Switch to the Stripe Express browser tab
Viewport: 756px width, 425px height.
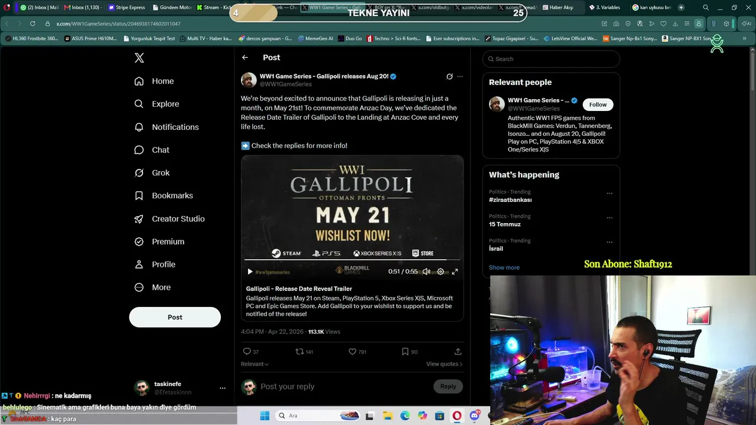[x=126, y=8]
